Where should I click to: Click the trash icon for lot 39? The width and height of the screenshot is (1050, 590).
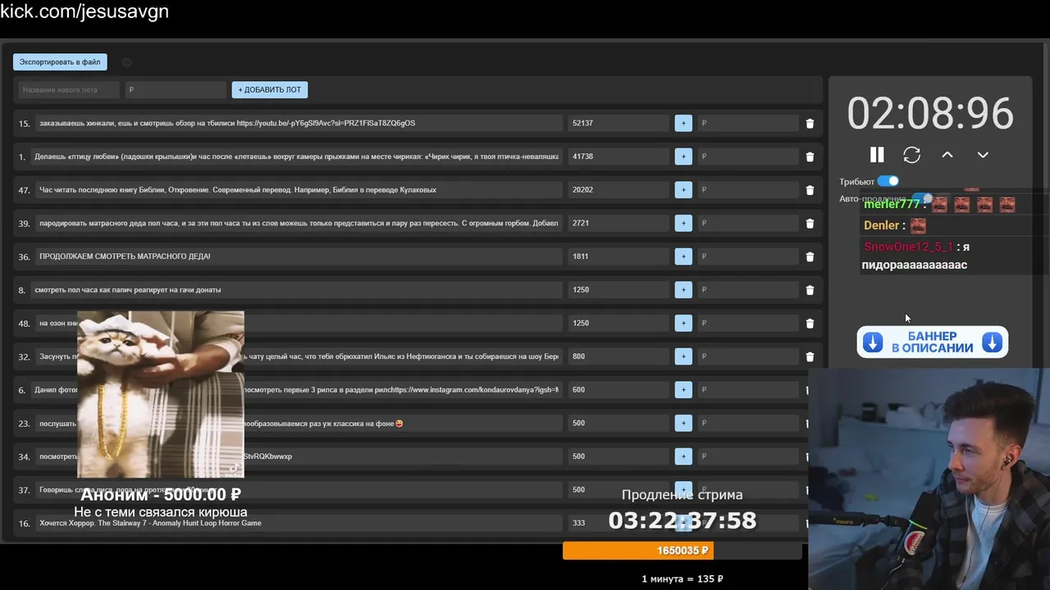tap(810, 224)
